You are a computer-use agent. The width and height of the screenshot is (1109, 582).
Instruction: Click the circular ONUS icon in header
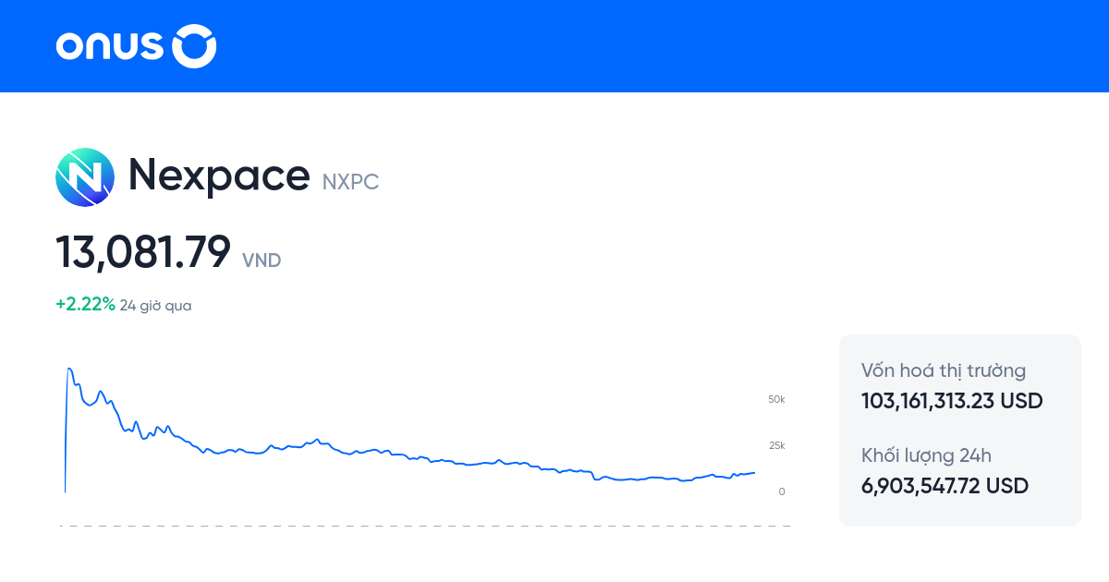[194, 45]
